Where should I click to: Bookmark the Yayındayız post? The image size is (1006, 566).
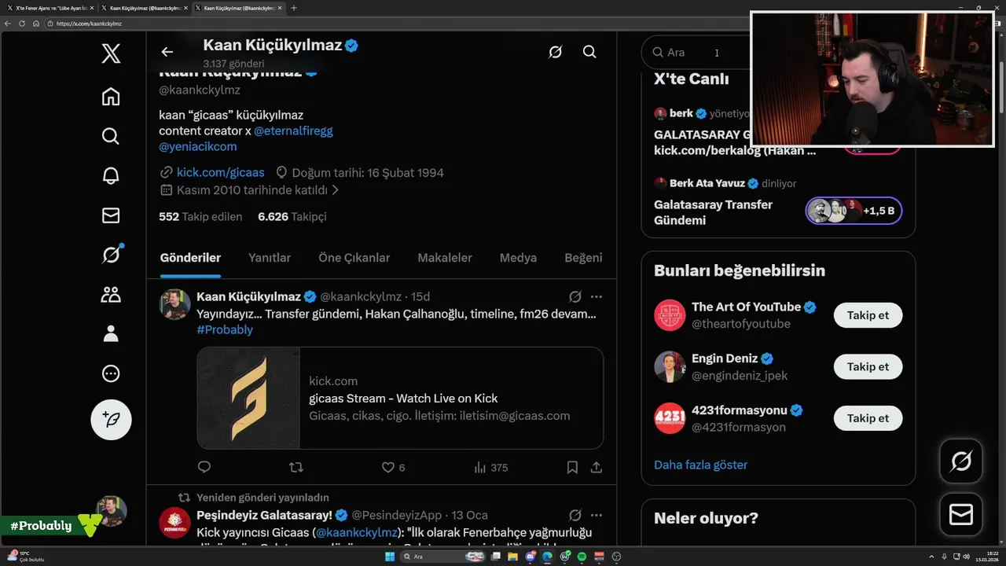click(x=572, y=467)
